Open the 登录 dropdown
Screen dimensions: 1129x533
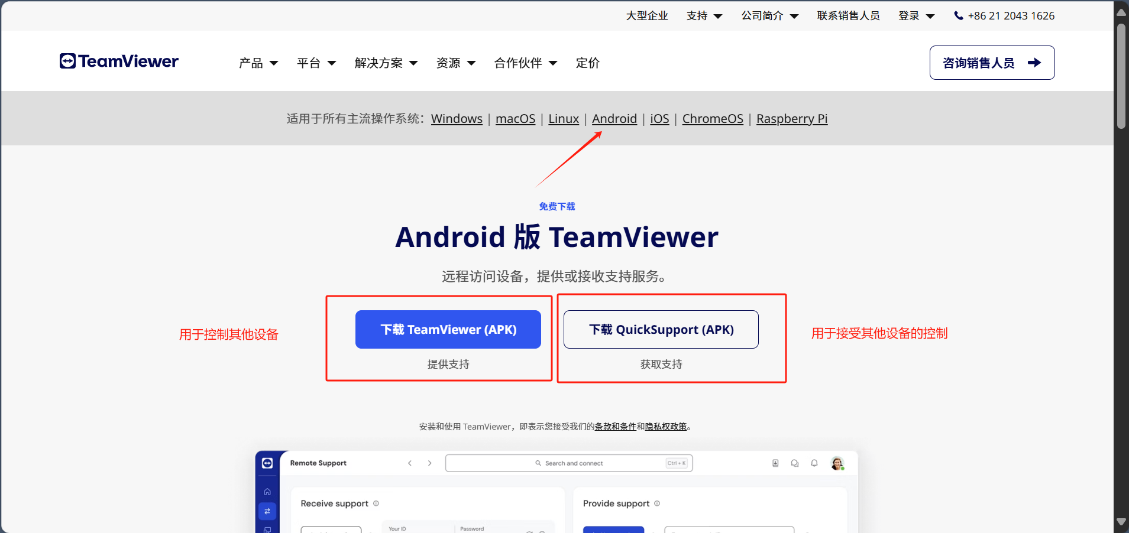tap(916, 16)
